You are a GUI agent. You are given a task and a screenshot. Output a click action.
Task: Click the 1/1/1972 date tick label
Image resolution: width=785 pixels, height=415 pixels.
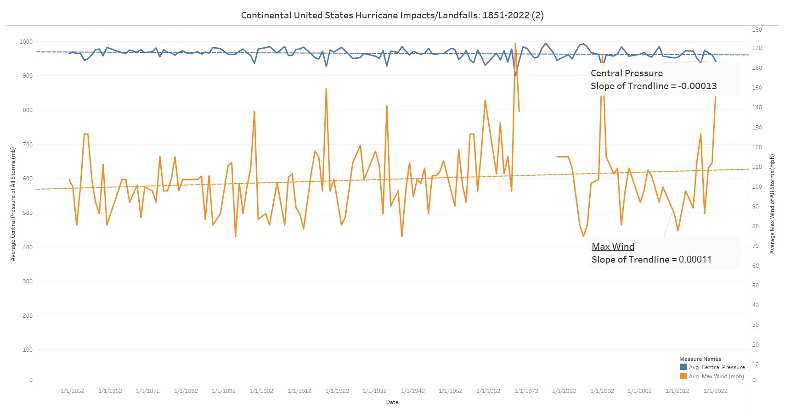click(526, 391)
